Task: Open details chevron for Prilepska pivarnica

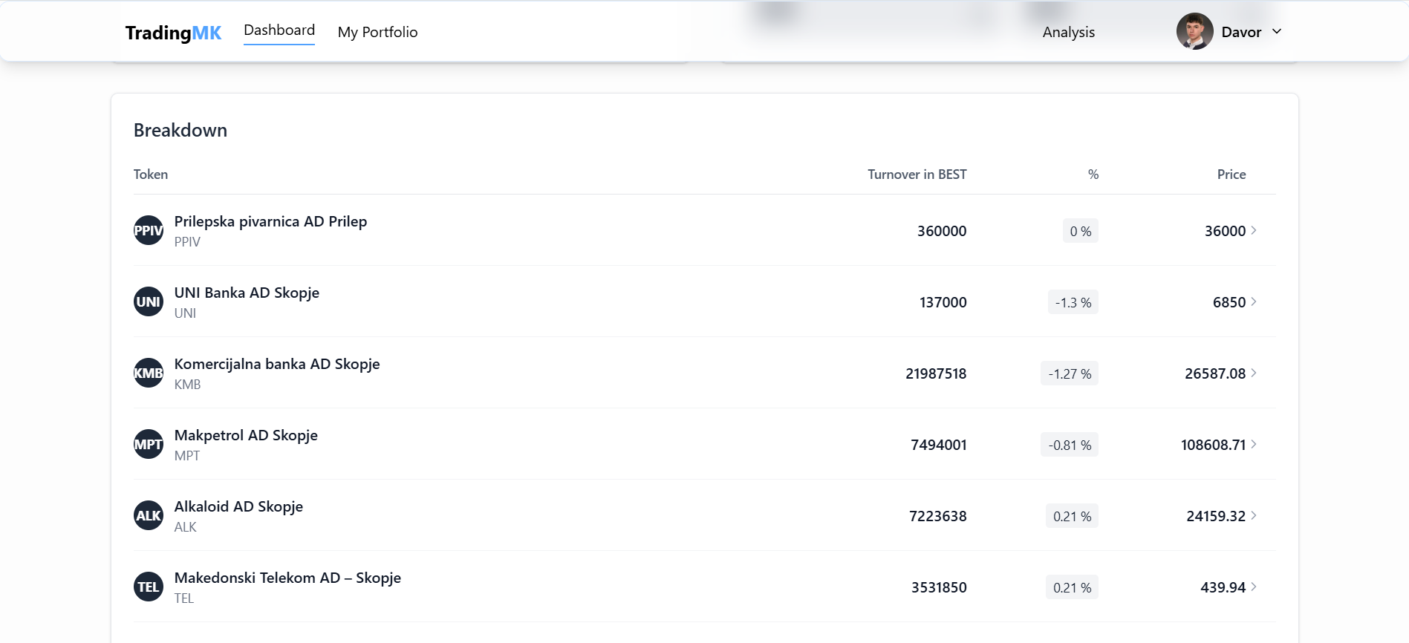Action: coord(1254,230)
